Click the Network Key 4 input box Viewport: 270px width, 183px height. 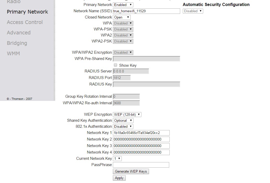[x=141, y=152]
